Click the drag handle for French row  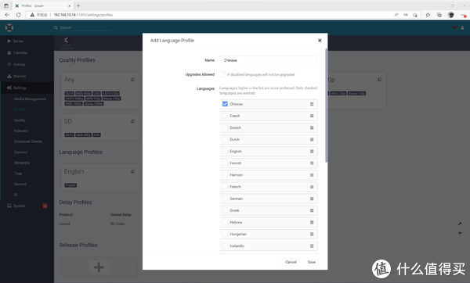[312, 187]
